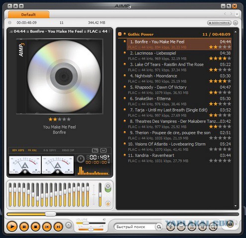Open the playlist tabs dropdown arrow
The height and width of the screenshot is (238, 246).
[237, 14]
